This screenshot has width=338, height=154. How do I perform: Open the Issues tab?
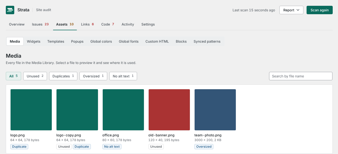coord(40,24)
